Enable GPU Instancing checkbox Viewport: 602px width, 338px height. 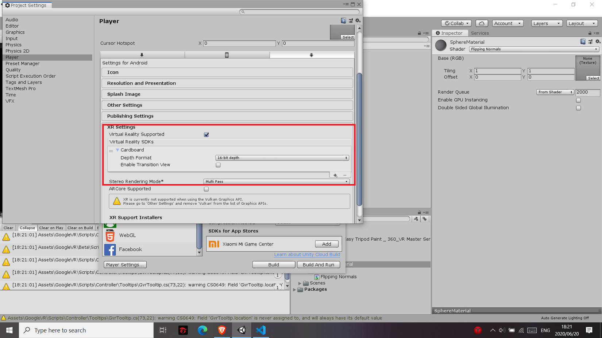pos(578,100)
